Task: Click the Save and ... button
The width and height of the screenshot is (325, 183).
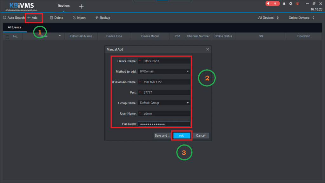Action: pyautogui.click(x=162, y=135)
